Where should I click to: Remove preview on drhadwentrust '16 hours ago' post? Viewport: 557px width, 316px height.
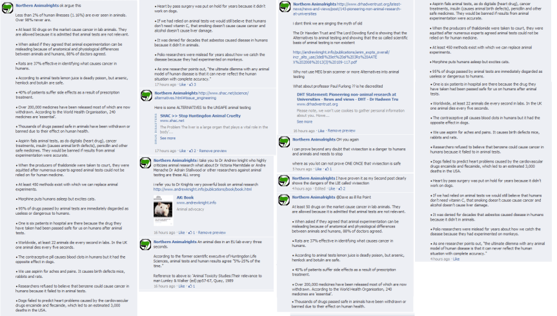(x=341, y=131)
